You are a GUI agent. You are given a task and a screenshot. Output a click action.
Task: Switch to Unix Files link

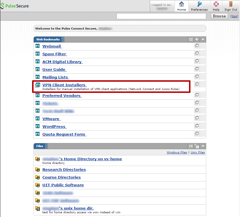tap(198, 152)
